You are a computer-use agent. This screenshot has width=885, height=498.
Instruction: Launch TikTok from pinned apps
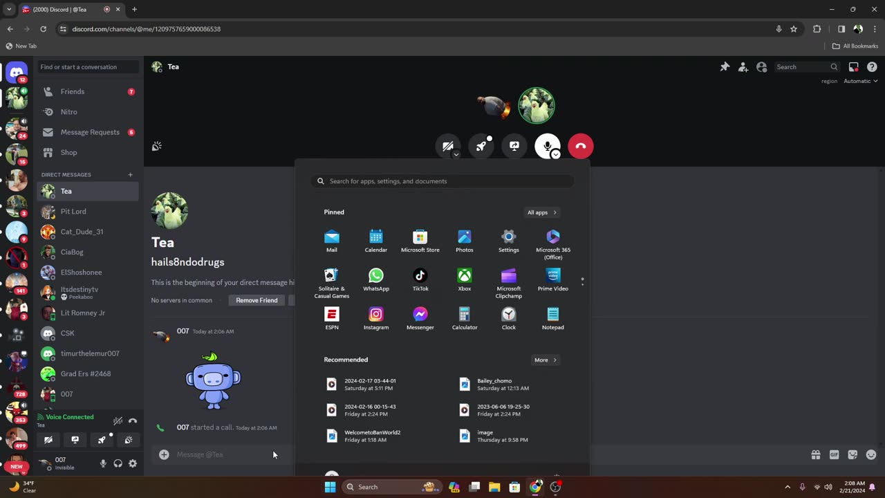(420, 280)
